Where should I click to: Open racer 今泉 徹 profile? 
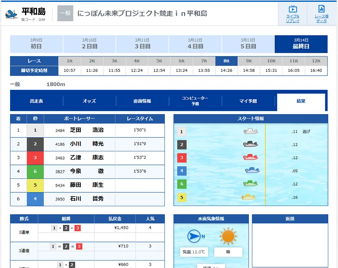[87, 171]
